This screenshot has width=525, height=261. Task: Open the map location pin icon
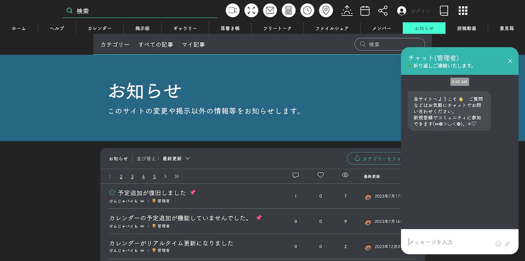pos(326,10)
